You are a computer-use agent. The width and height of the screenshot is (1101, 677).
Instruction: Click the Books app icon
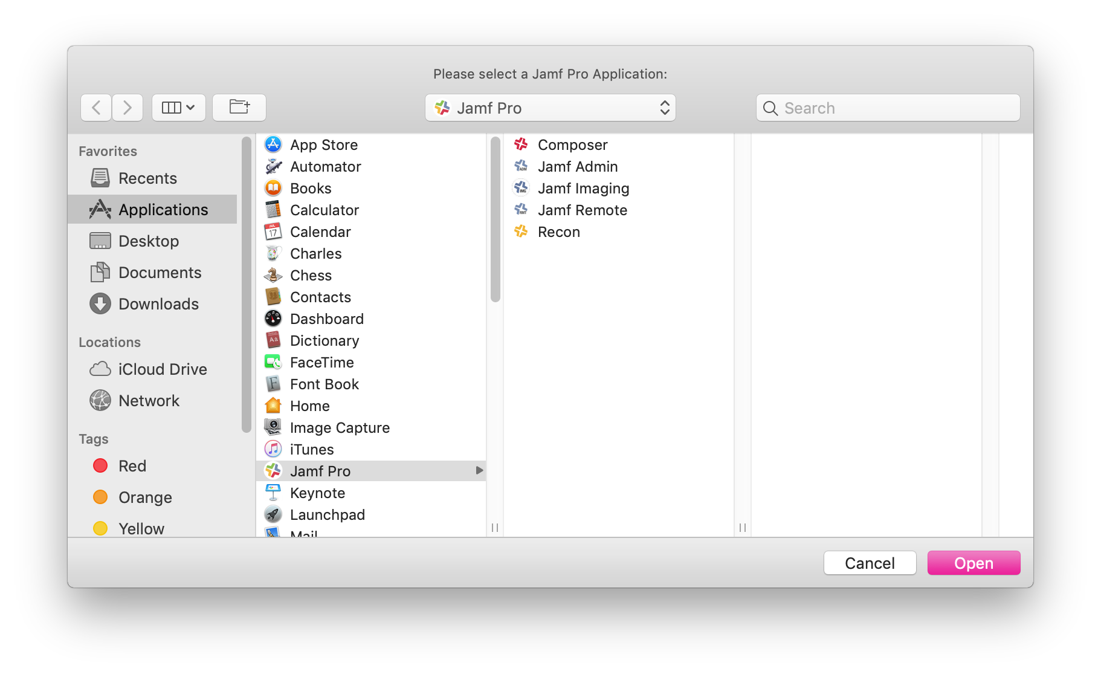point(273,188)
